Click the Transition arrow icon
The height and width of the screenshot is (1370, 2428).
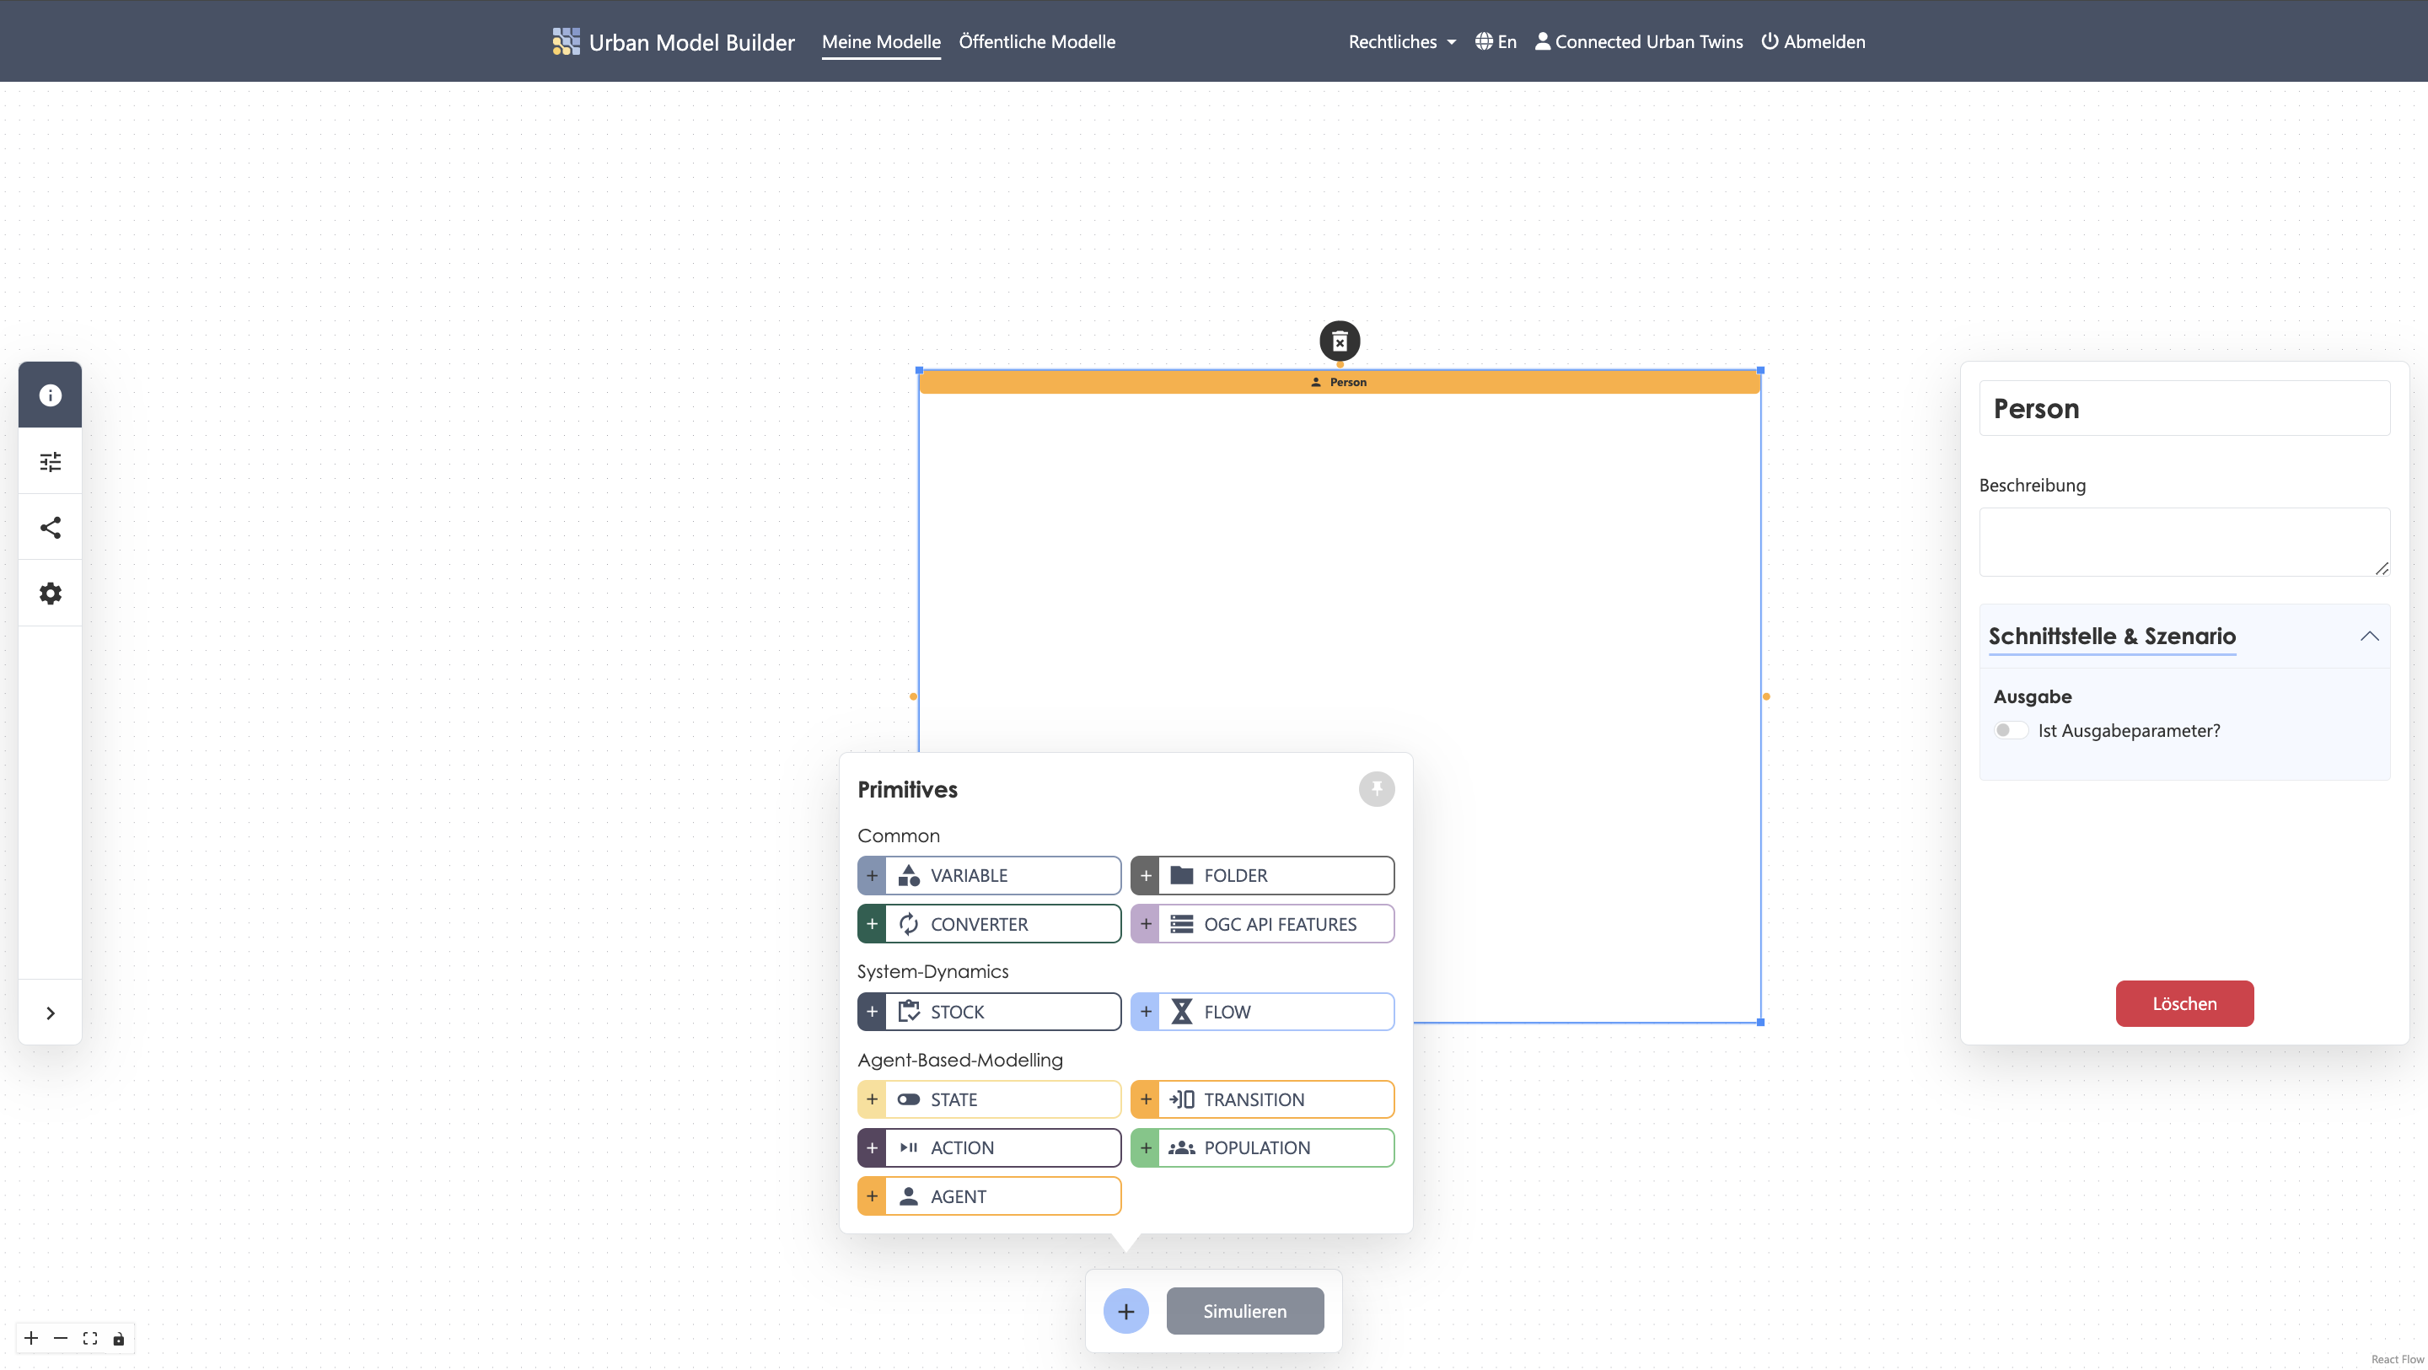[x=1181, y=1099]
